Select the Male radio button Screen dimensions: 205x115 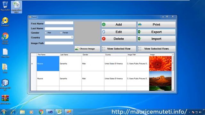pyautogui.click(x=45, y=33)
